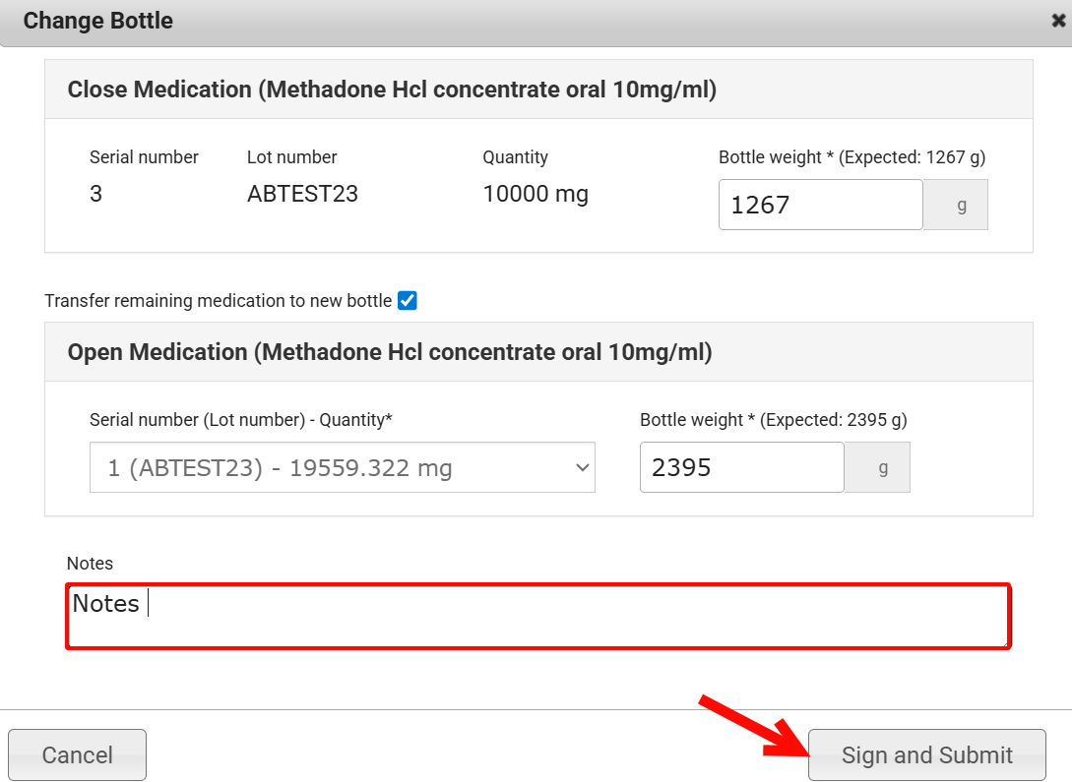This screenshot has width=1072, height=782.
Task: Click the g unit beside 2395 weight
Action: point(882,467)
